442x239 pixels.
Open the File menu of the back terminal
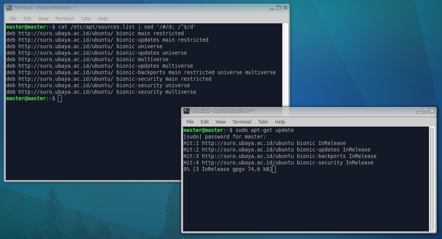(x=13, y=18)
